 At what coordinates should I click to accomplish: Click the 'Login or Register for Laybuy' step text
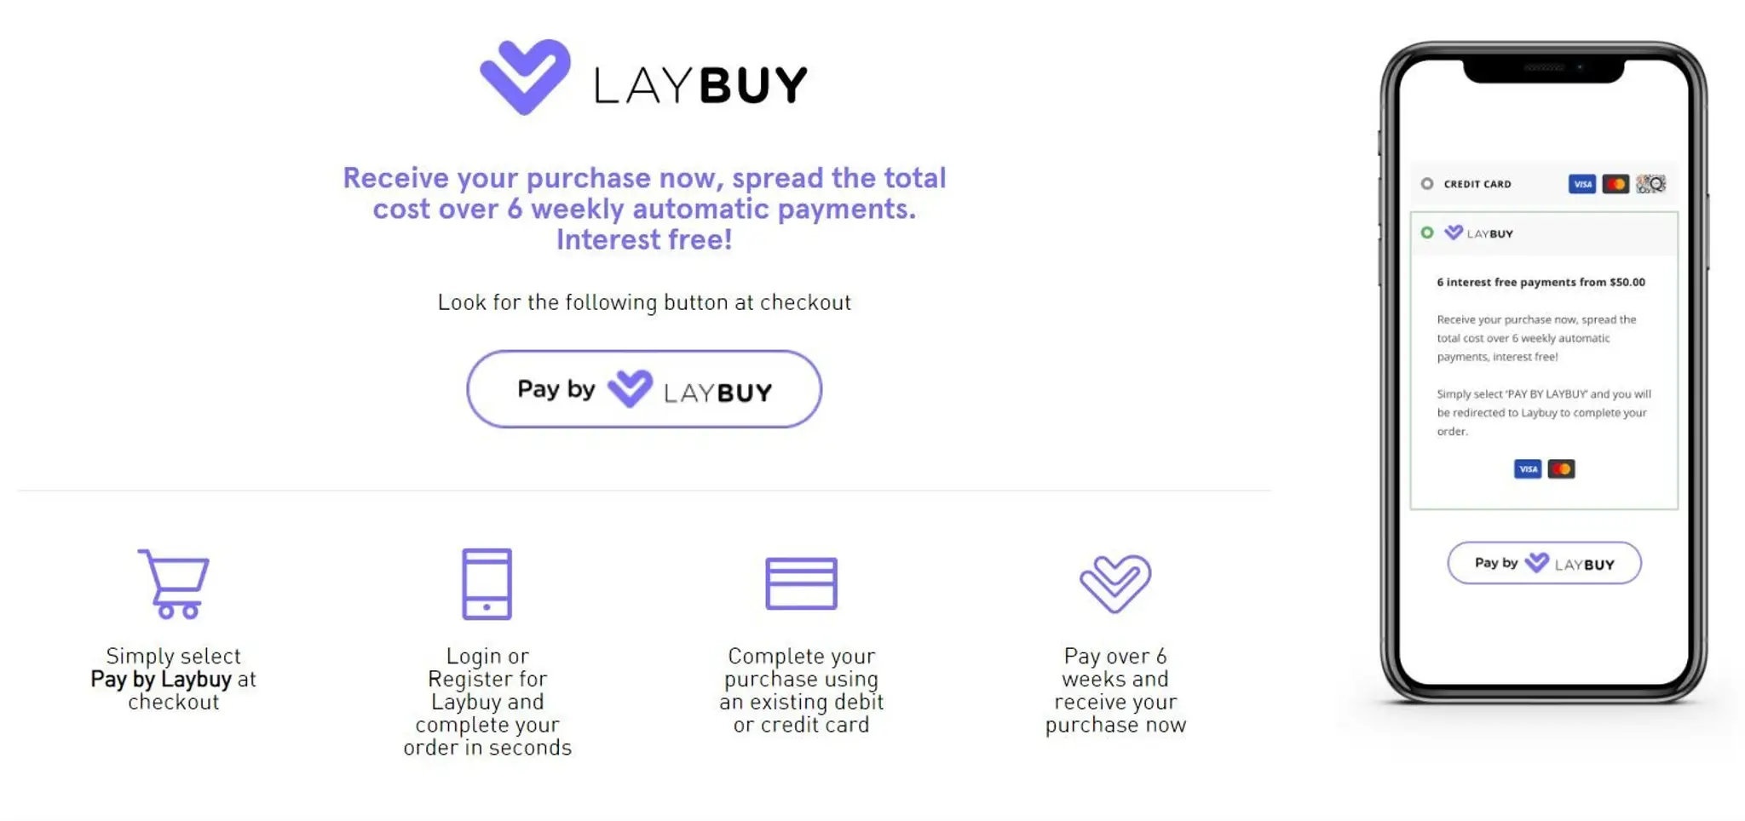click(487, 701)
